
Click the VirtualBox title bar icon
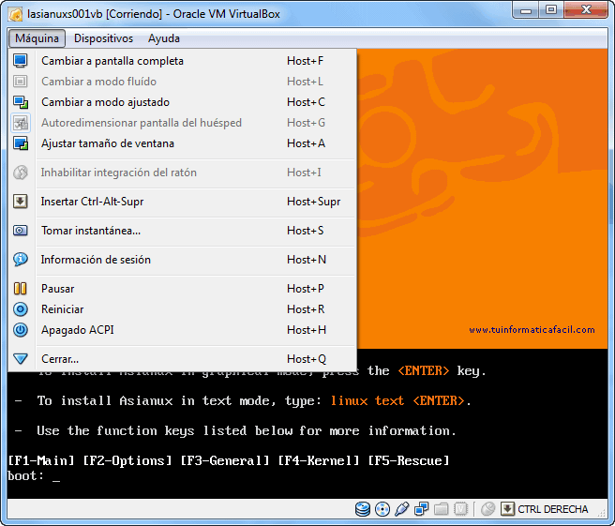(x=16, y=14)
